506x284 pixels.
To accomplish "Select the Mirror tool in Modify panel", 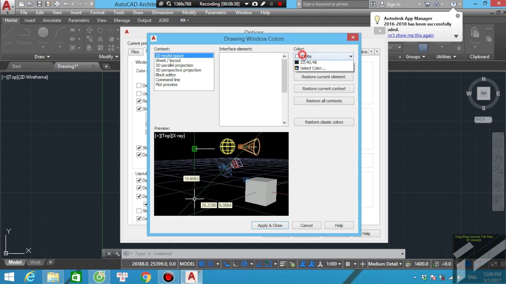I will point(100,39).
